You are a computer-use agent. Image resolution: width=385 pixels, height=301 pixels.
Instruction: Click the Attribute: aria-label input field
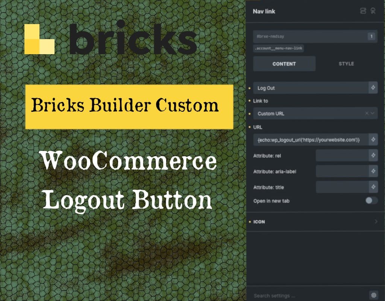[342, 171]
